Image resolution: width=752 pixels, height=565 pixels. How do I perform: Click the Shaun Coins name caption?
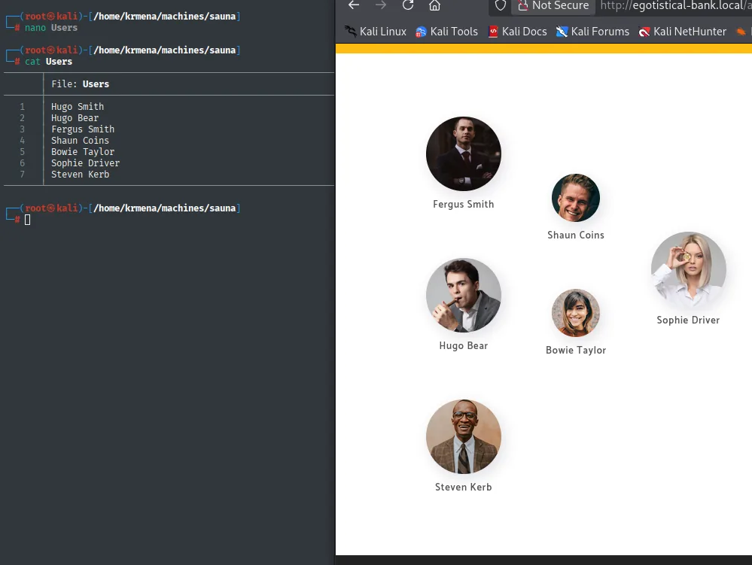(x=576, y=235)
